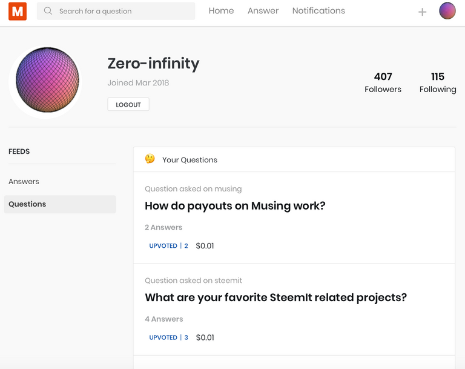Open question about favorite SteemIt related projects
Image resolution: width=465 pixels, height=369 pixels.
coord(276,298)
